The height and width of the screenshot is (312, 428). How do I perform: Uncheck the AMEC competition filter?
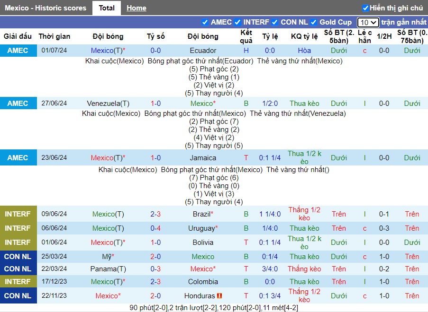[205, 22]
